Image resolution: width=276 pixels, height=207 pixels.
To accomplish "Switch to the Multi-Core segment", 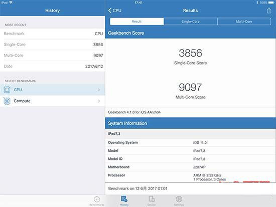I will [244, 22].
